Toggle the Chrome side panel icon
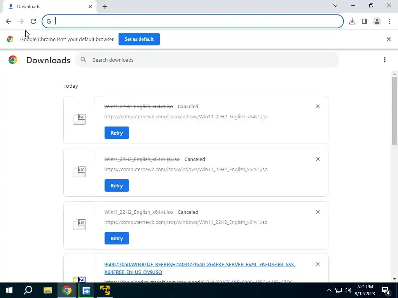398x298 pixels. pos(365,21)
